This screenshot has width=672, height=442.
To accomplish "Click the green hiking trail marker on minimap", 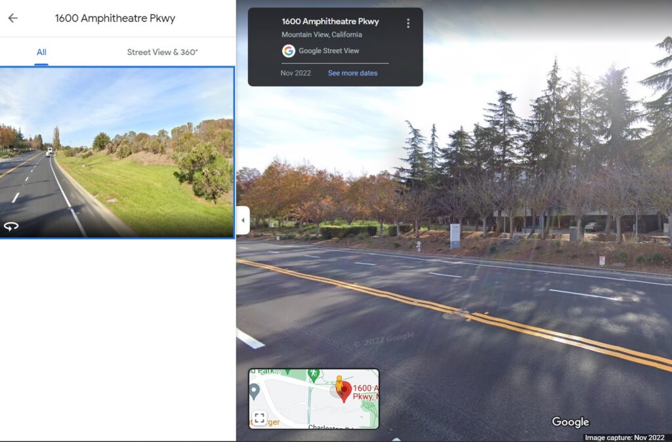I will tap(314, 374).
